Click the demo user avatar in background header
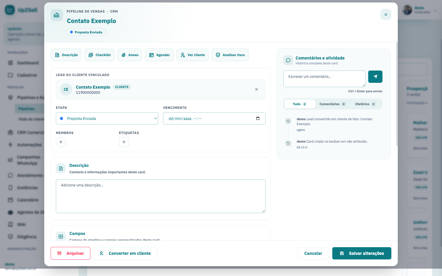The width and height of the screenshot is (442, 276). point(407,10)
